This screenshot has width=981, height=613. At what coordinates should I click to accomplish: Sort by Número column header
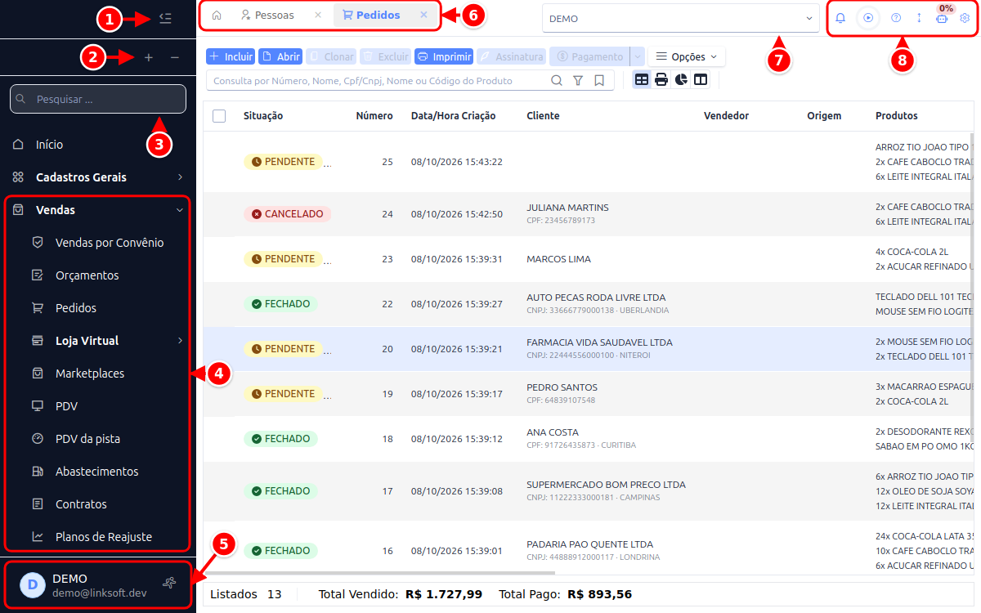(374, 116)
